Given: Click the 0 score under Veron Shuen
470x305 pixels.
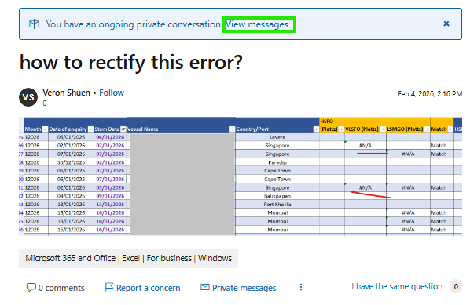Looking at the screenshot, I should pos(44,103).
